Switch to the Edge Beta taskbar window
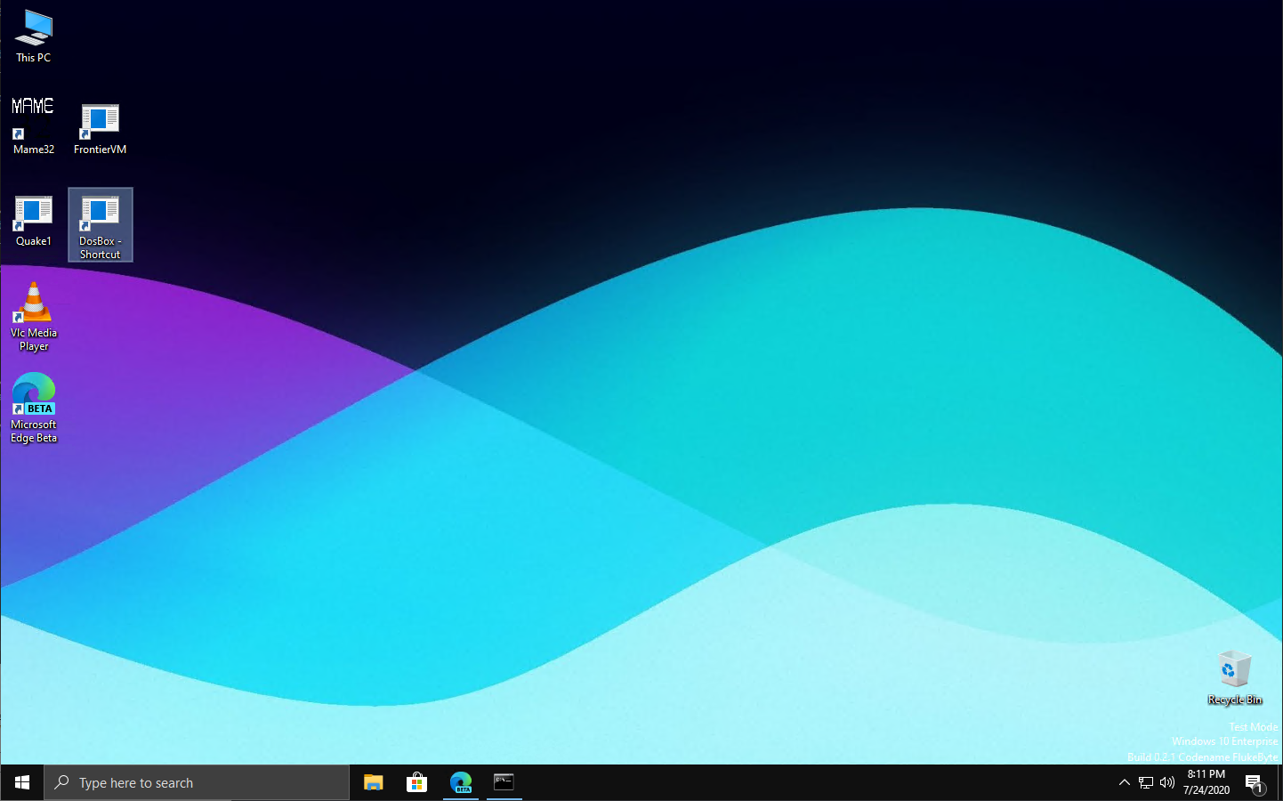This screenshot has height=801, width=1283. click(461, 782)
